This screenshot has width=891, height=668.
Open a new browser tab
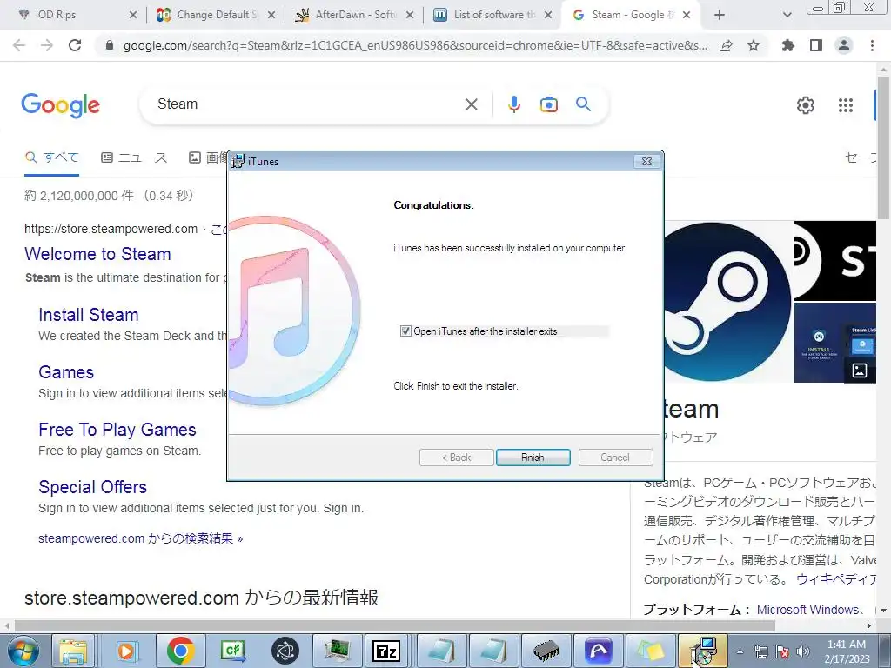[720, 15]
